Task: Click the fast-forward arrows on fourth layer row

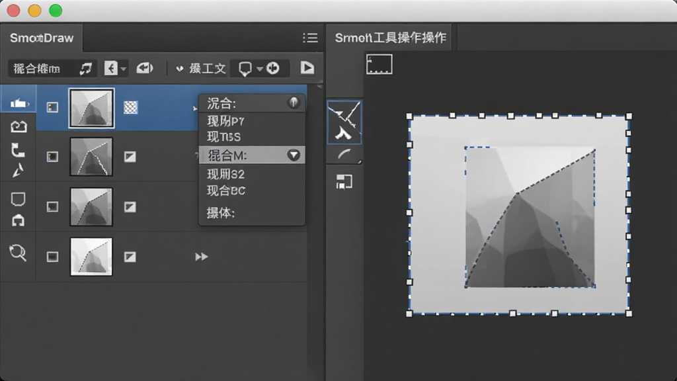Action: [201, 257]
